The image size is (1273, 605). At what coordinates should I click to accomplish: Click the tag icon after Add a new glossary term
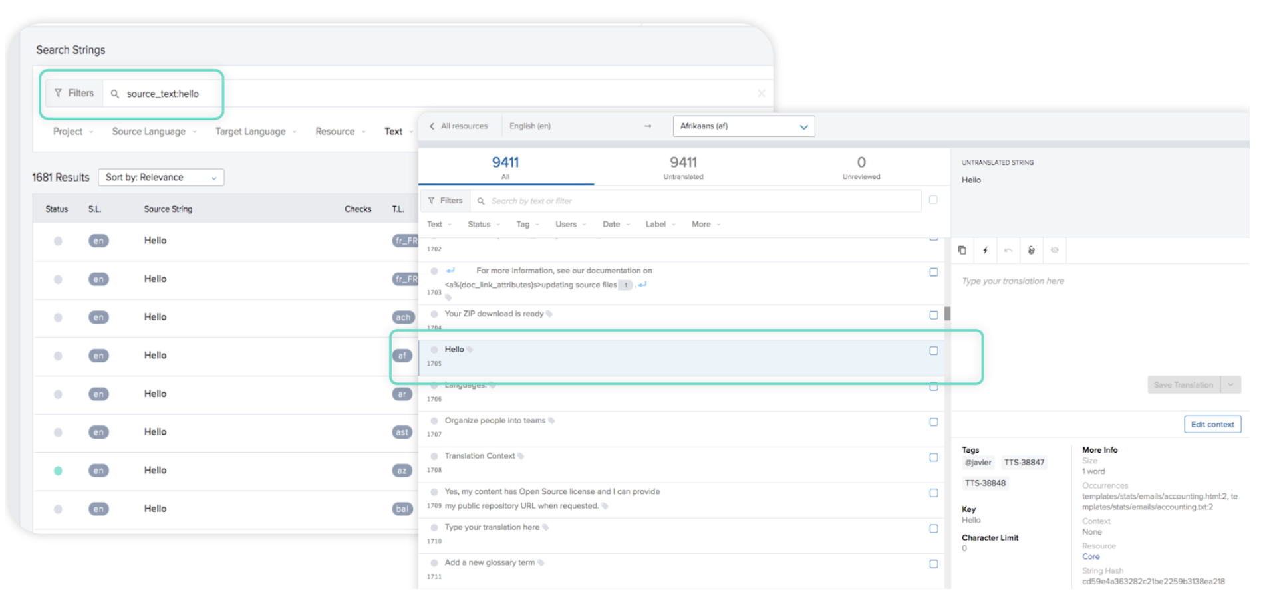[x=541, y=563]
